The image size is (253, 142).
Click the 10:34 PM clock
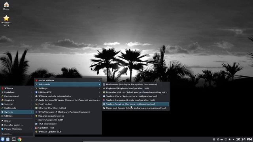point(244,139)
